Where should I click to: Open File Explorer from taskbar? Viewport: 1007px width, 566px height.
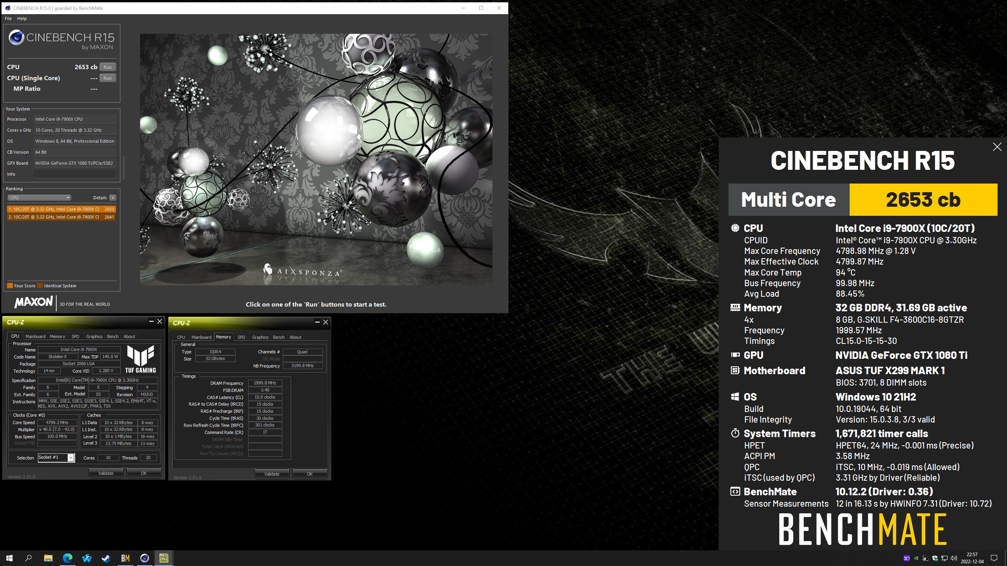coord(48,558)
